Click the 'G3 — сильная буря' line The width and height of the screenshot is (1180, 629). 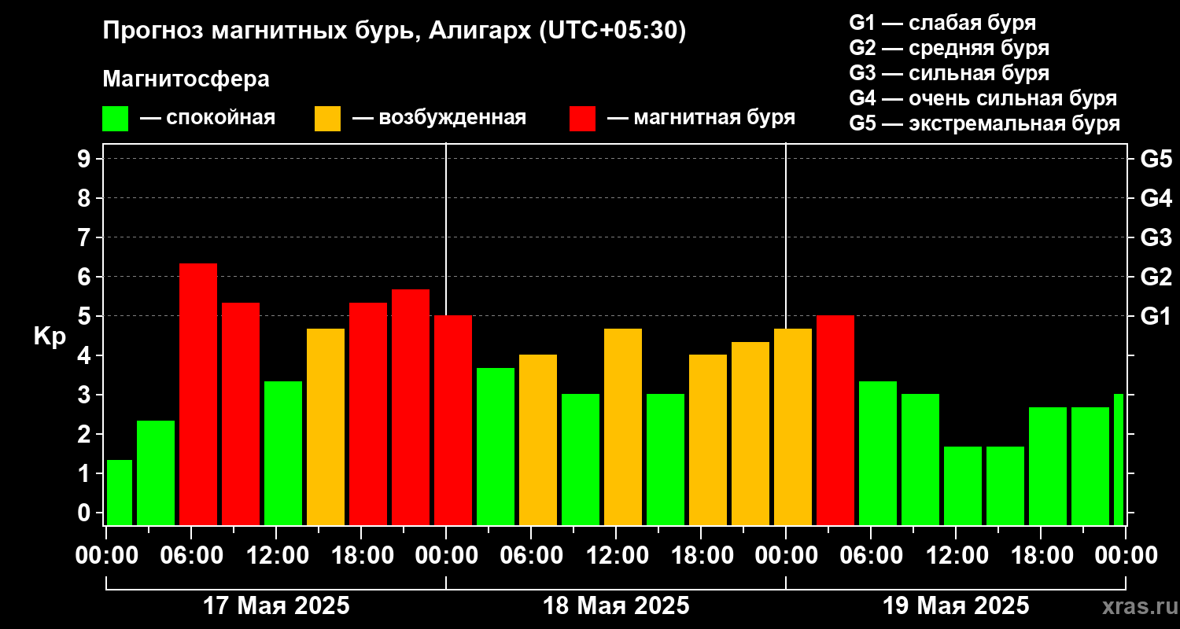(x=949, y=73)
